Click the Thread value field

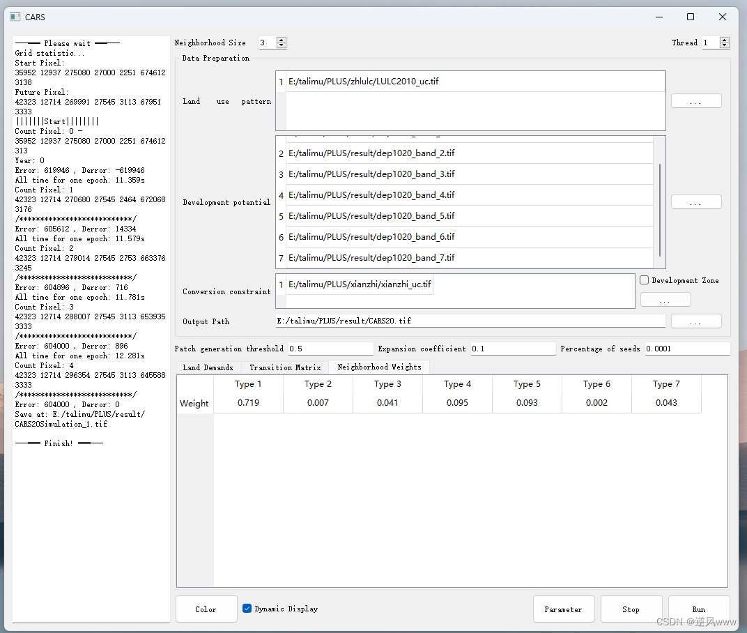point(711,43)
